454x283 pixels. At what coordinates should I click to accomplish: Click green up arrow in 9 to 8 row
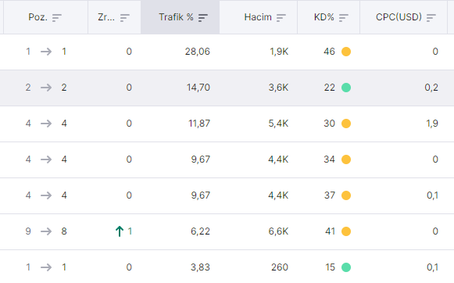[x=120, y=231]
